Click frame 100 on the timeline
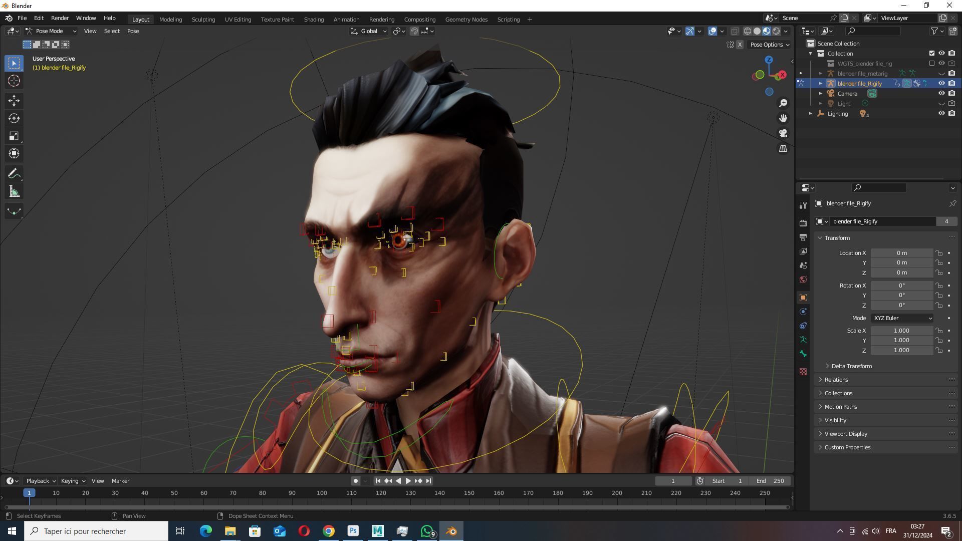 click(x=322, y=493)
